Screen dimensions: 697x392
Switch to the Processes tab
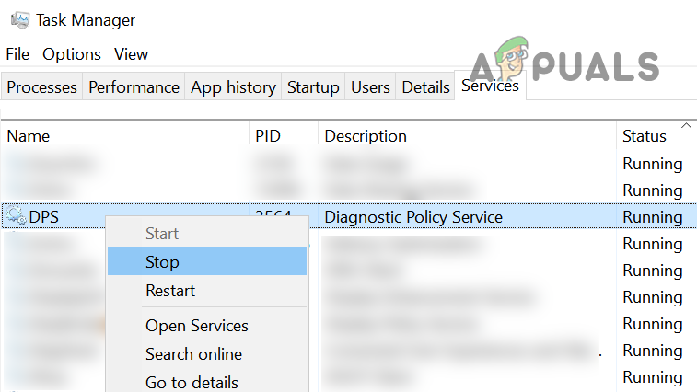41,87
